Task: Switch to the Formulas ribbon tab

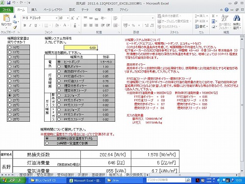Action: coord(72,10)
